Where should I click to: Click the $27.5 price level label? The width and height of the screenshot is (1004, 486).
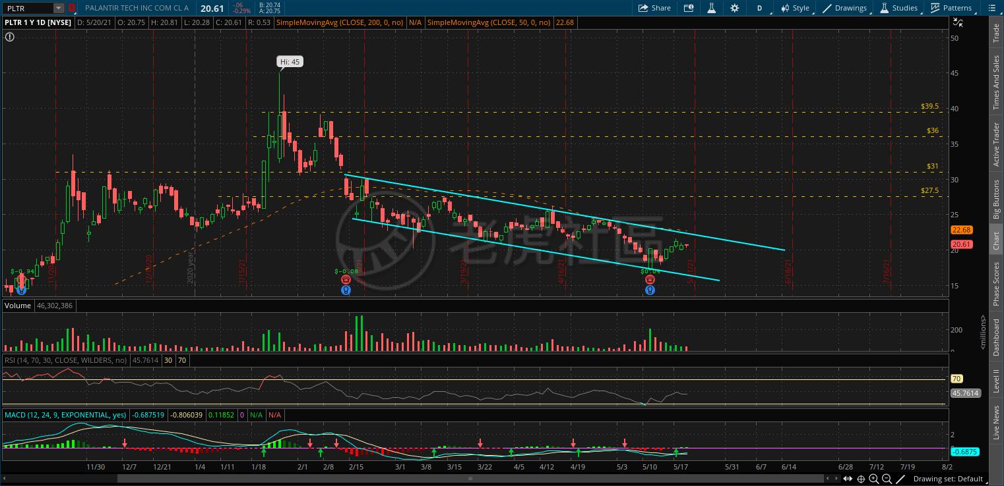click(x=930, y=191)
